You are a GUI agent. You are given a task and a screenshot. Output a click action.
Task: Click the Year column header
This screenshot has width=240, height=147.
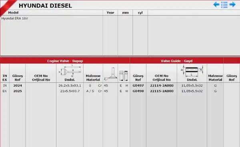click(x=110, y=13)
